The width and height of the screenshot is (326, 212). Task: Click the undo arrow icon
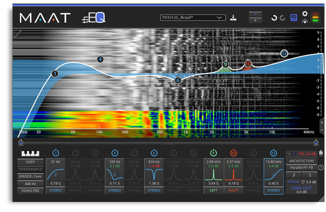(x=274, y=18)
